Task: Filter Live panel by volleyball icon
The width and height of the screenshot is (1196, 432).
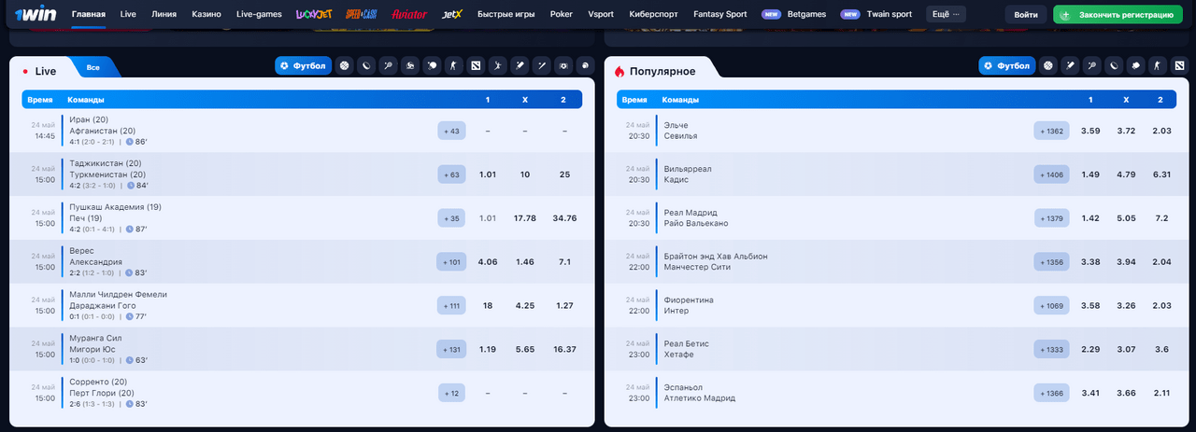Action: click(x=410, y=66)
